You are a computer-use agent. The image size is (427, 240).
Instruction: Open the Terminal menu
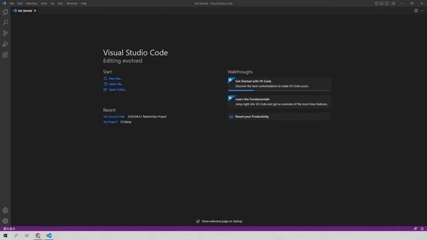coord(72,3)
